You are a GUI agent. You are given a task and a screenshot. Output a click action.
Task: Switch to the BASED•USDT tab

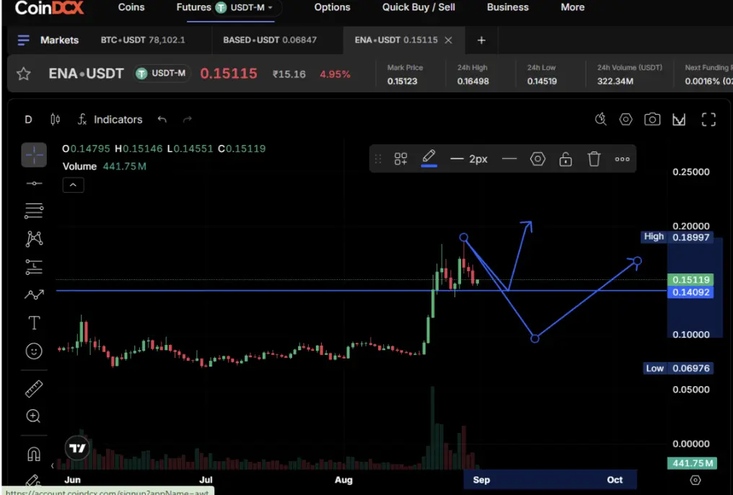pos(270,40)
